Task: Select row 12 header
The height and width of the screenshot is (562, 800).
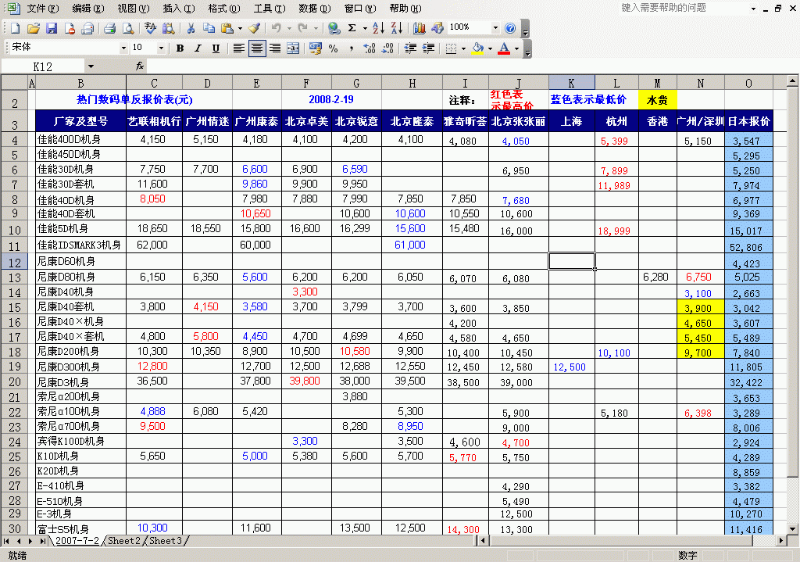Action: 15,262
